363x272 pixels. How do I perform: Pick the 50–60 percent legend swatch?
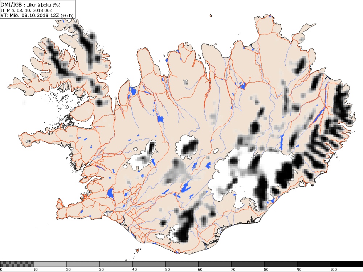pos(182,264)
